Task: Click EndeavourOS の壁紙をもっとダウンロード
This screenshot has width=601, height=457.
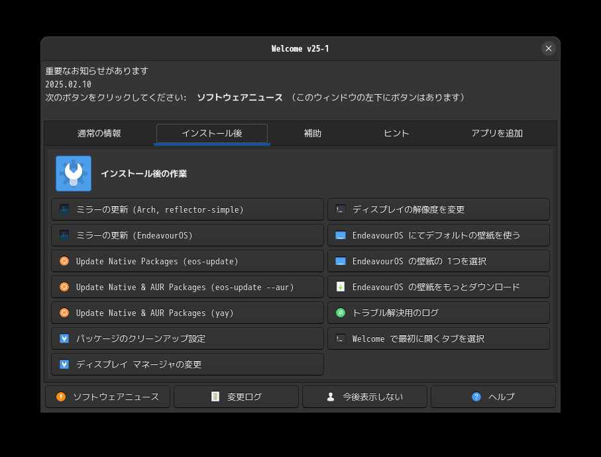Action: 439,287
